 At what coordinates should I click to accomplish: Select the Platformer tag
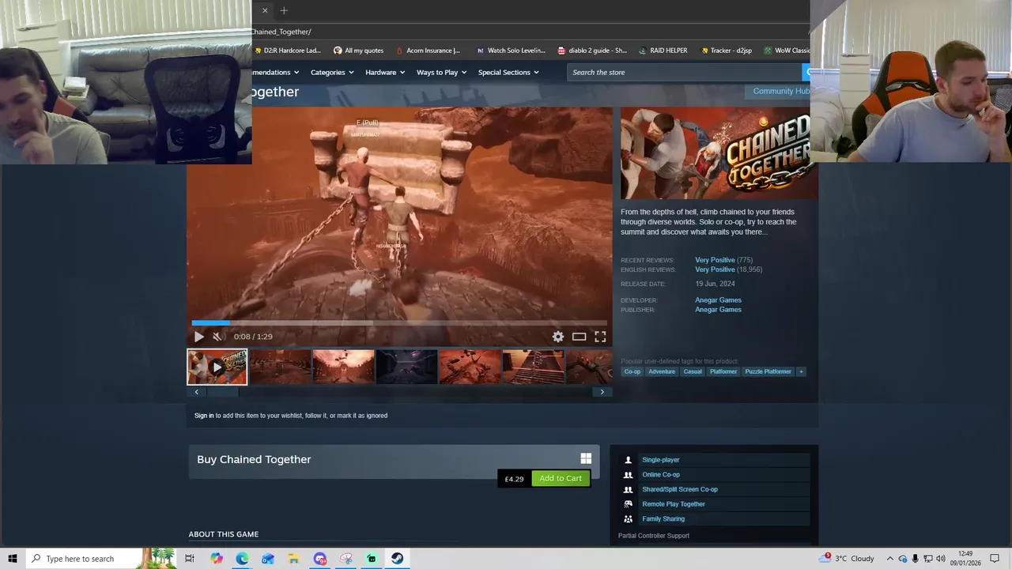pyautogui.click(x=723, y=371)
